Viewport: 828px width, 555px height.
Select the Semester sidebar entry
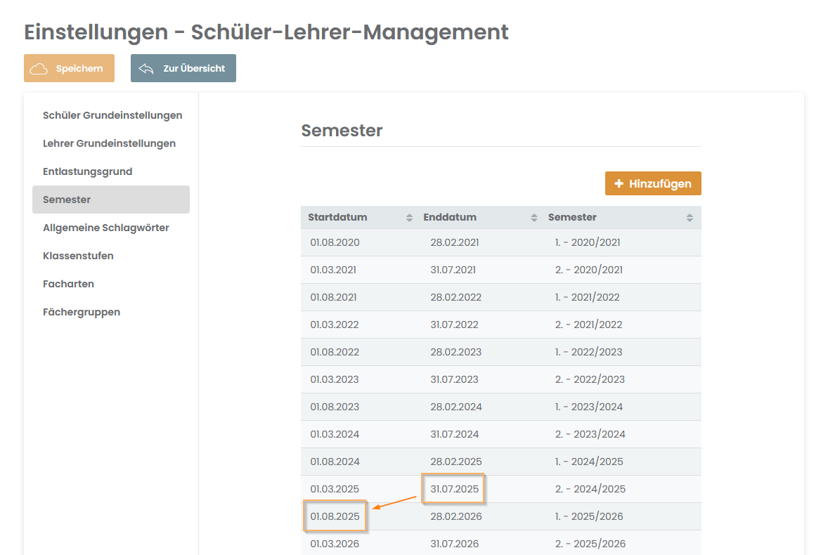111,200
